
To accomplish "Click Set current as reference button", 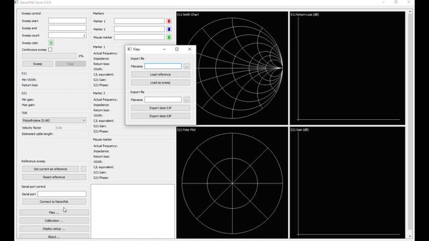I will (x=50, y=169).
